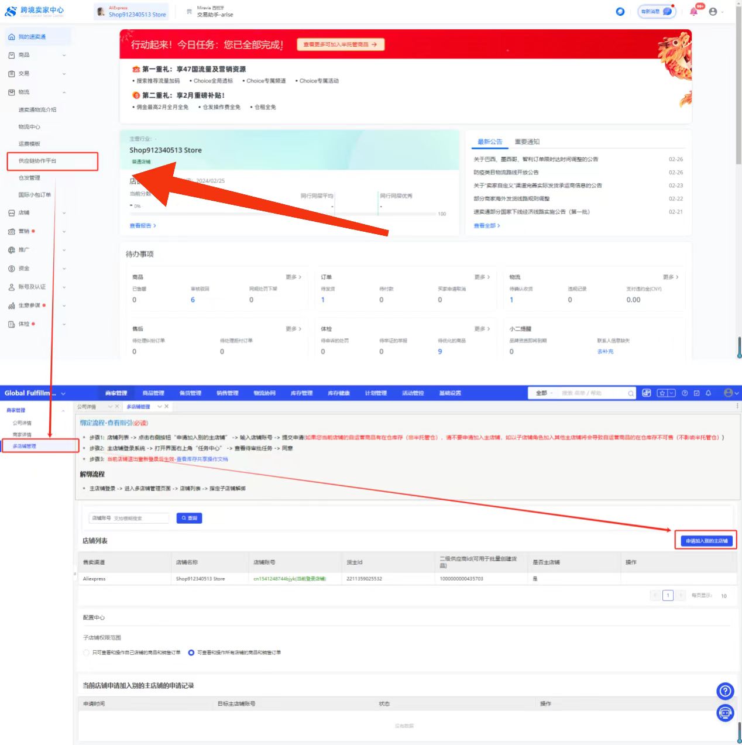Viewport: 742px width, 745px height.
Task: Click the bell icon in Global Fulfillment toolbar
Action: 708,393
